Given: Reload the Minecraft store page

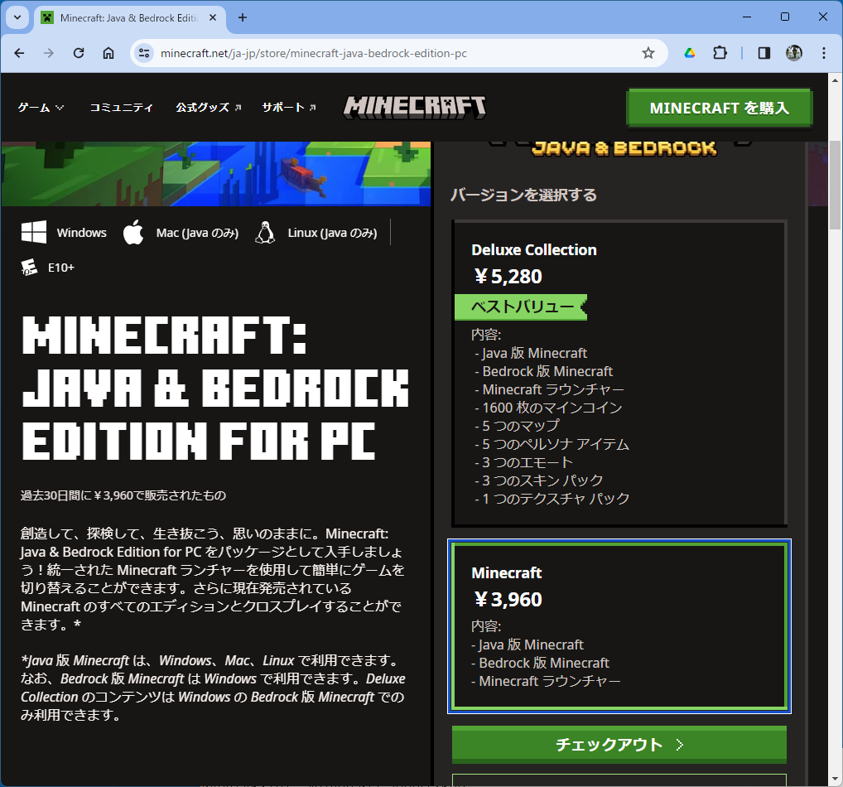Looking at the screenshot, I should coord(79,53).
